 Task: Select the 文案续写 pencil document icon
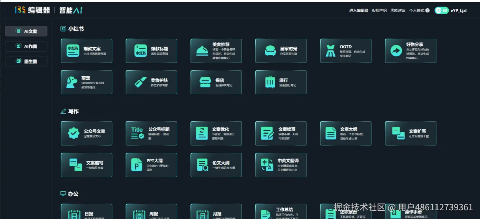[267, 133]
